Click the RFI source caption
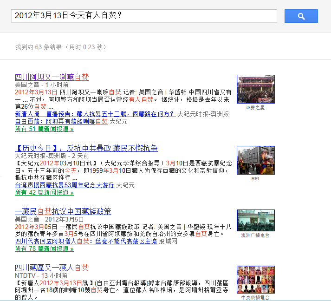 click(255, 178)
